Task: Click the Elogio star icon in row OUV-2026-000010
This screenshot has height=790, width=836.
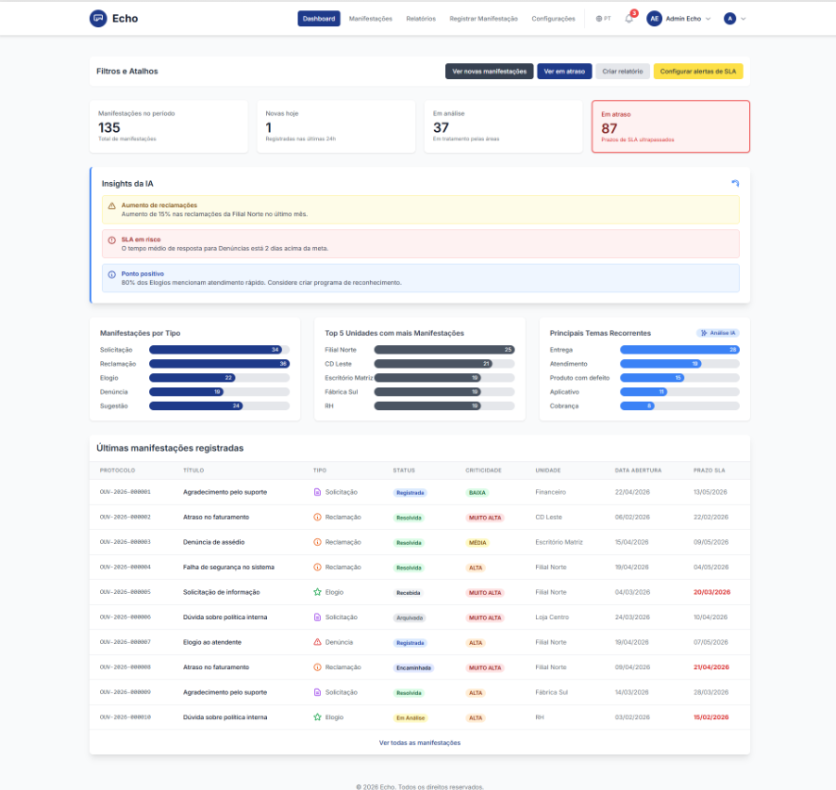Action: pyautogui.click(x=317, y=717)
